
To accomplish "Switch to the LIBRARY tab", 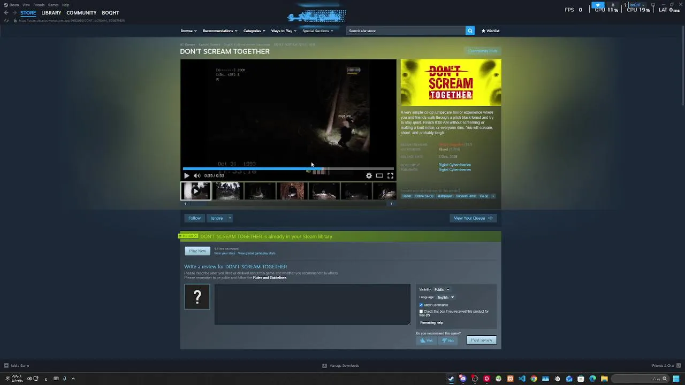I will pos(51,13).
